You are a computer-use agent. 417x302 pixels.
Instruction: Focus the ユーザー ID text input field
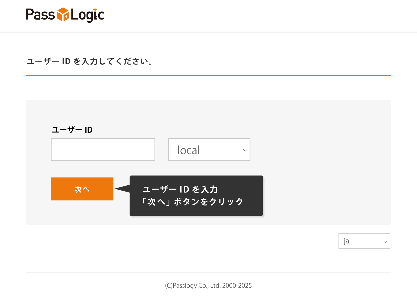click(x=103, y=150)
